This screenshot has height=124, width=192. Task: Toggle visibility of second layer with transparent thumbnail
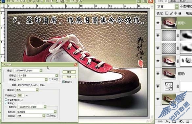click(x=158, y=35)
